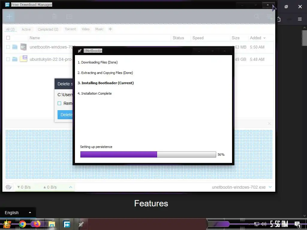
Task: Tick the Remove checkbox in Delete dialog
Action: [59, 103]
